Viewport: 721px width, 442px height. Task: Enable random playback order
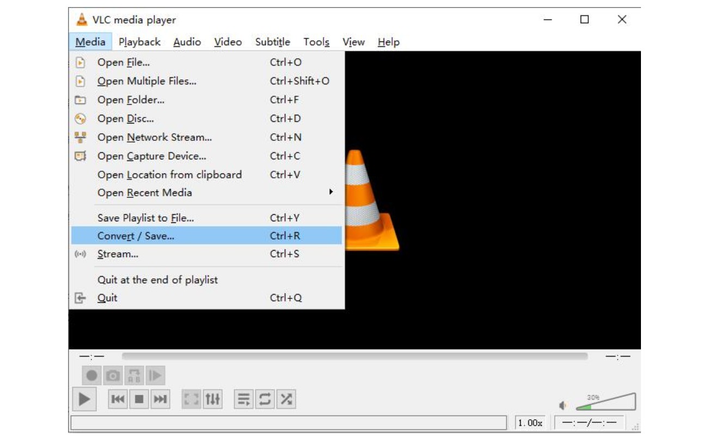[285, 398]
